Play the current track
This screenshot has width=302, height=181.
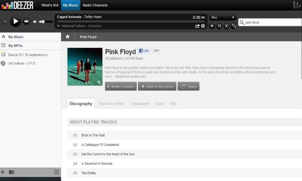coord(16,21)
